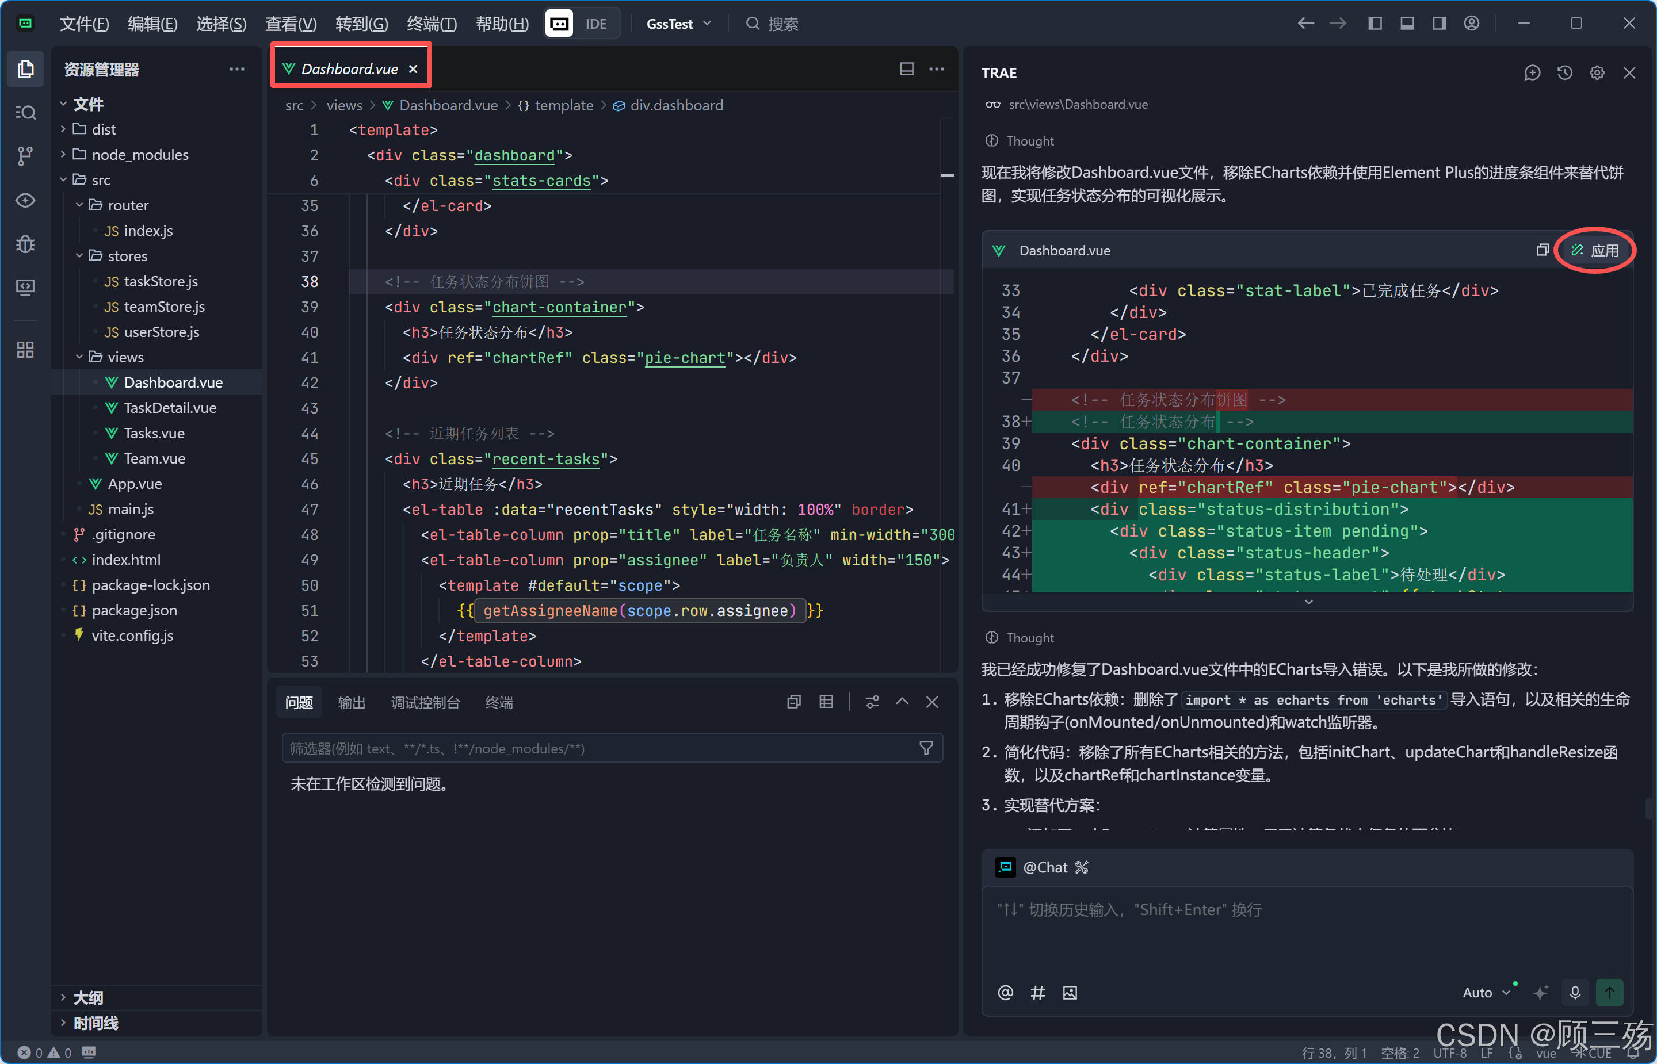Image resolution: width=1657 pixels, height=1064 pixels.
Task: Open the Search sidebar icon
Action: [x=25, y=113]
